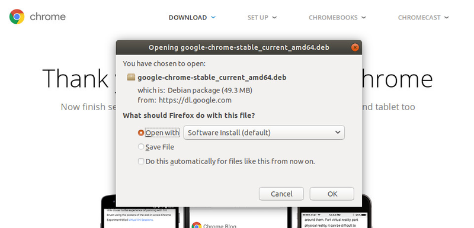
Task: Click the chrome wordmark text
Action: 47,17
